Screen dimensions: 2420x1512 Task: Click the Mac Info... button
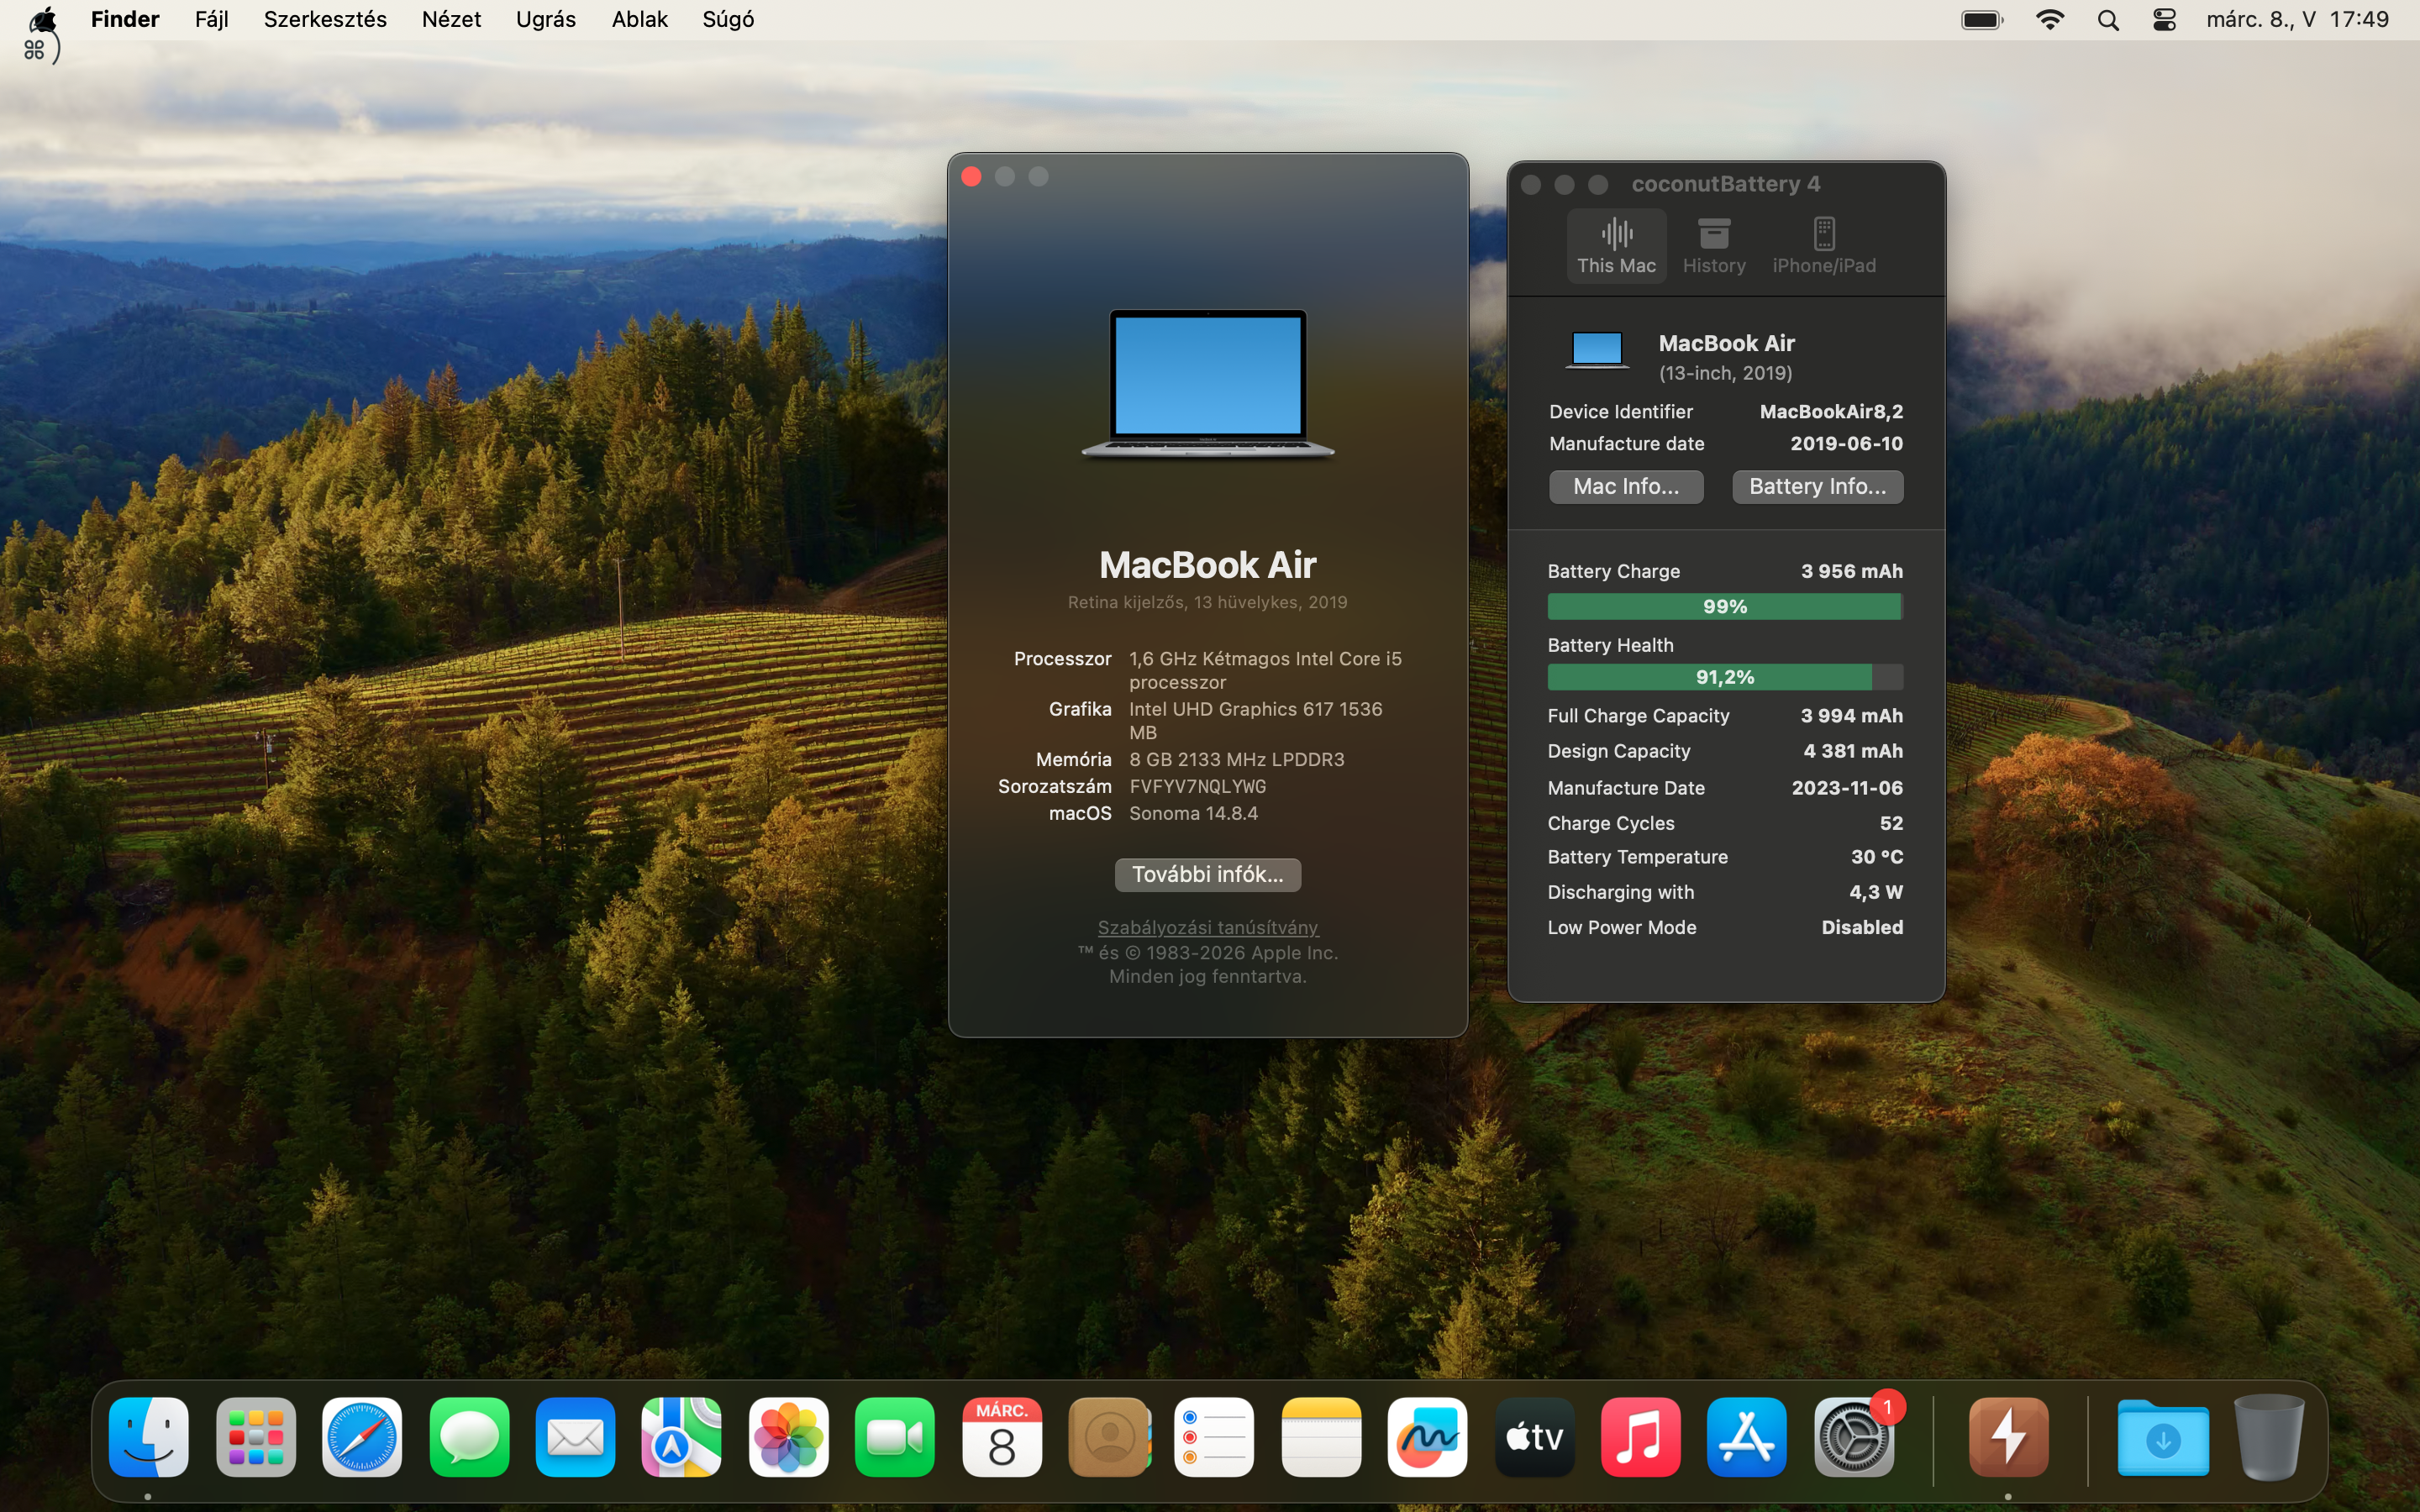pyautogui.click(x=1625, y=486)
